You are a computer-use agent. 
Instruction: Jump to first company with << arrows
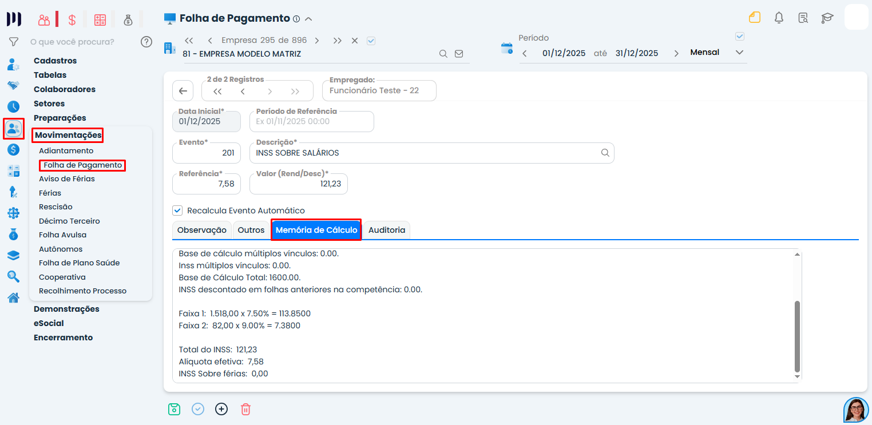(x=189, y=41)
